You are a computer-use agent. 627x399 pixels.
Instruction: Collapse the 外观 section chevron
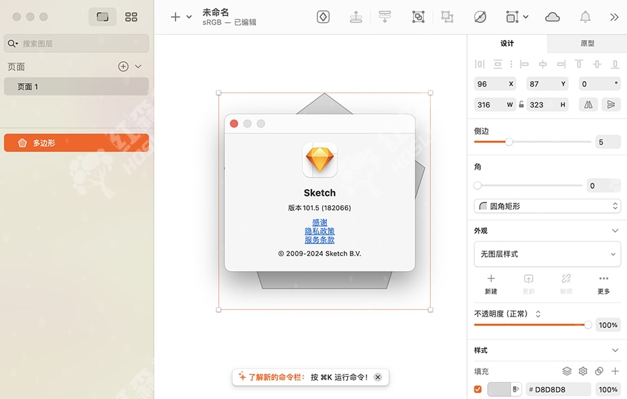tap(615, 231)
